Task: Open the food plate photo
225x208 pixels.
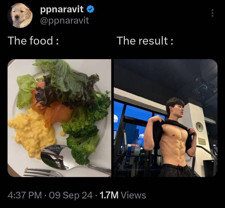Action: (x=60, y=118)
